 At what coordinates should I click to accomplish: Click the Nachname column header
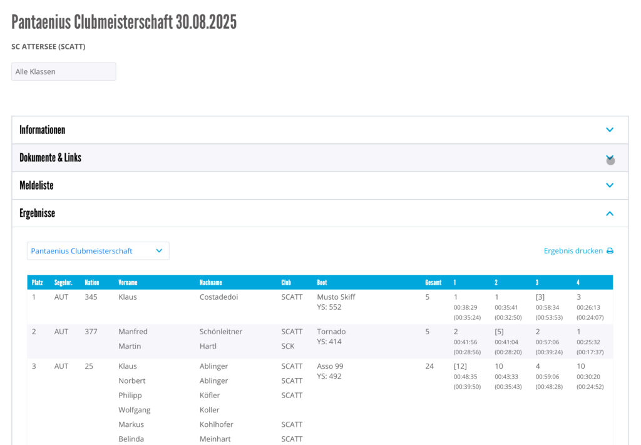pyautogui.click(x=210, y=282)
